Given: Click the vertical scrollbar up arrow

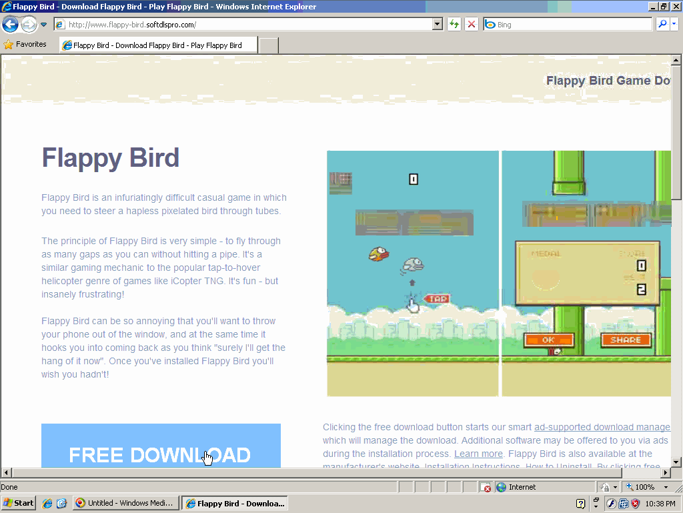Looking at the screenshot, I should [676, 59].
